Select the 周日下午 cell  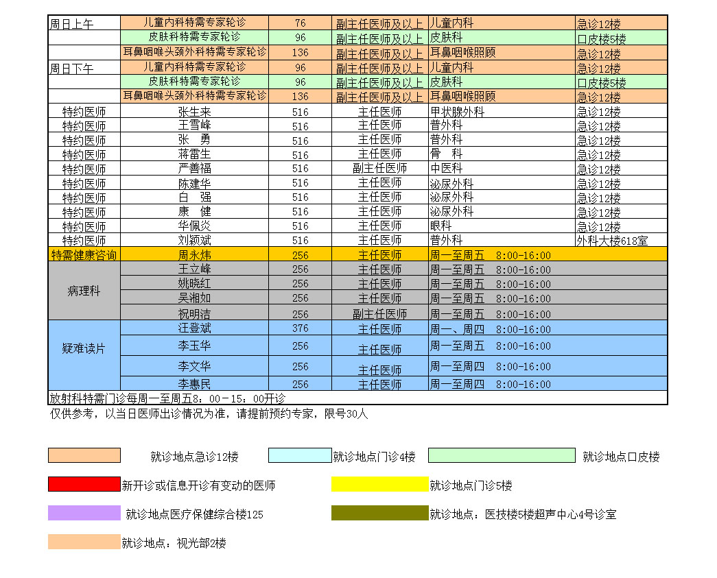[x=84, y=68]
